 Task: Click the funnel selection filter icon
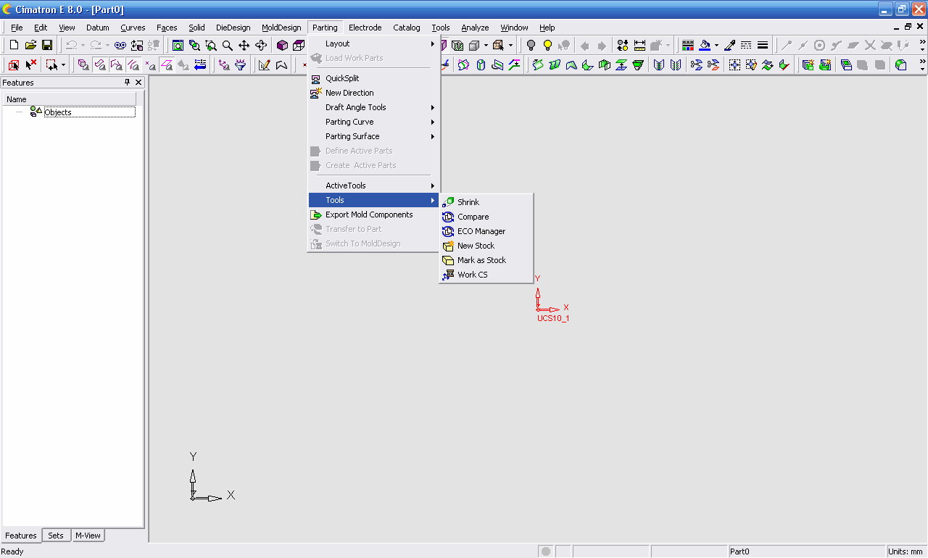point(241,65)
